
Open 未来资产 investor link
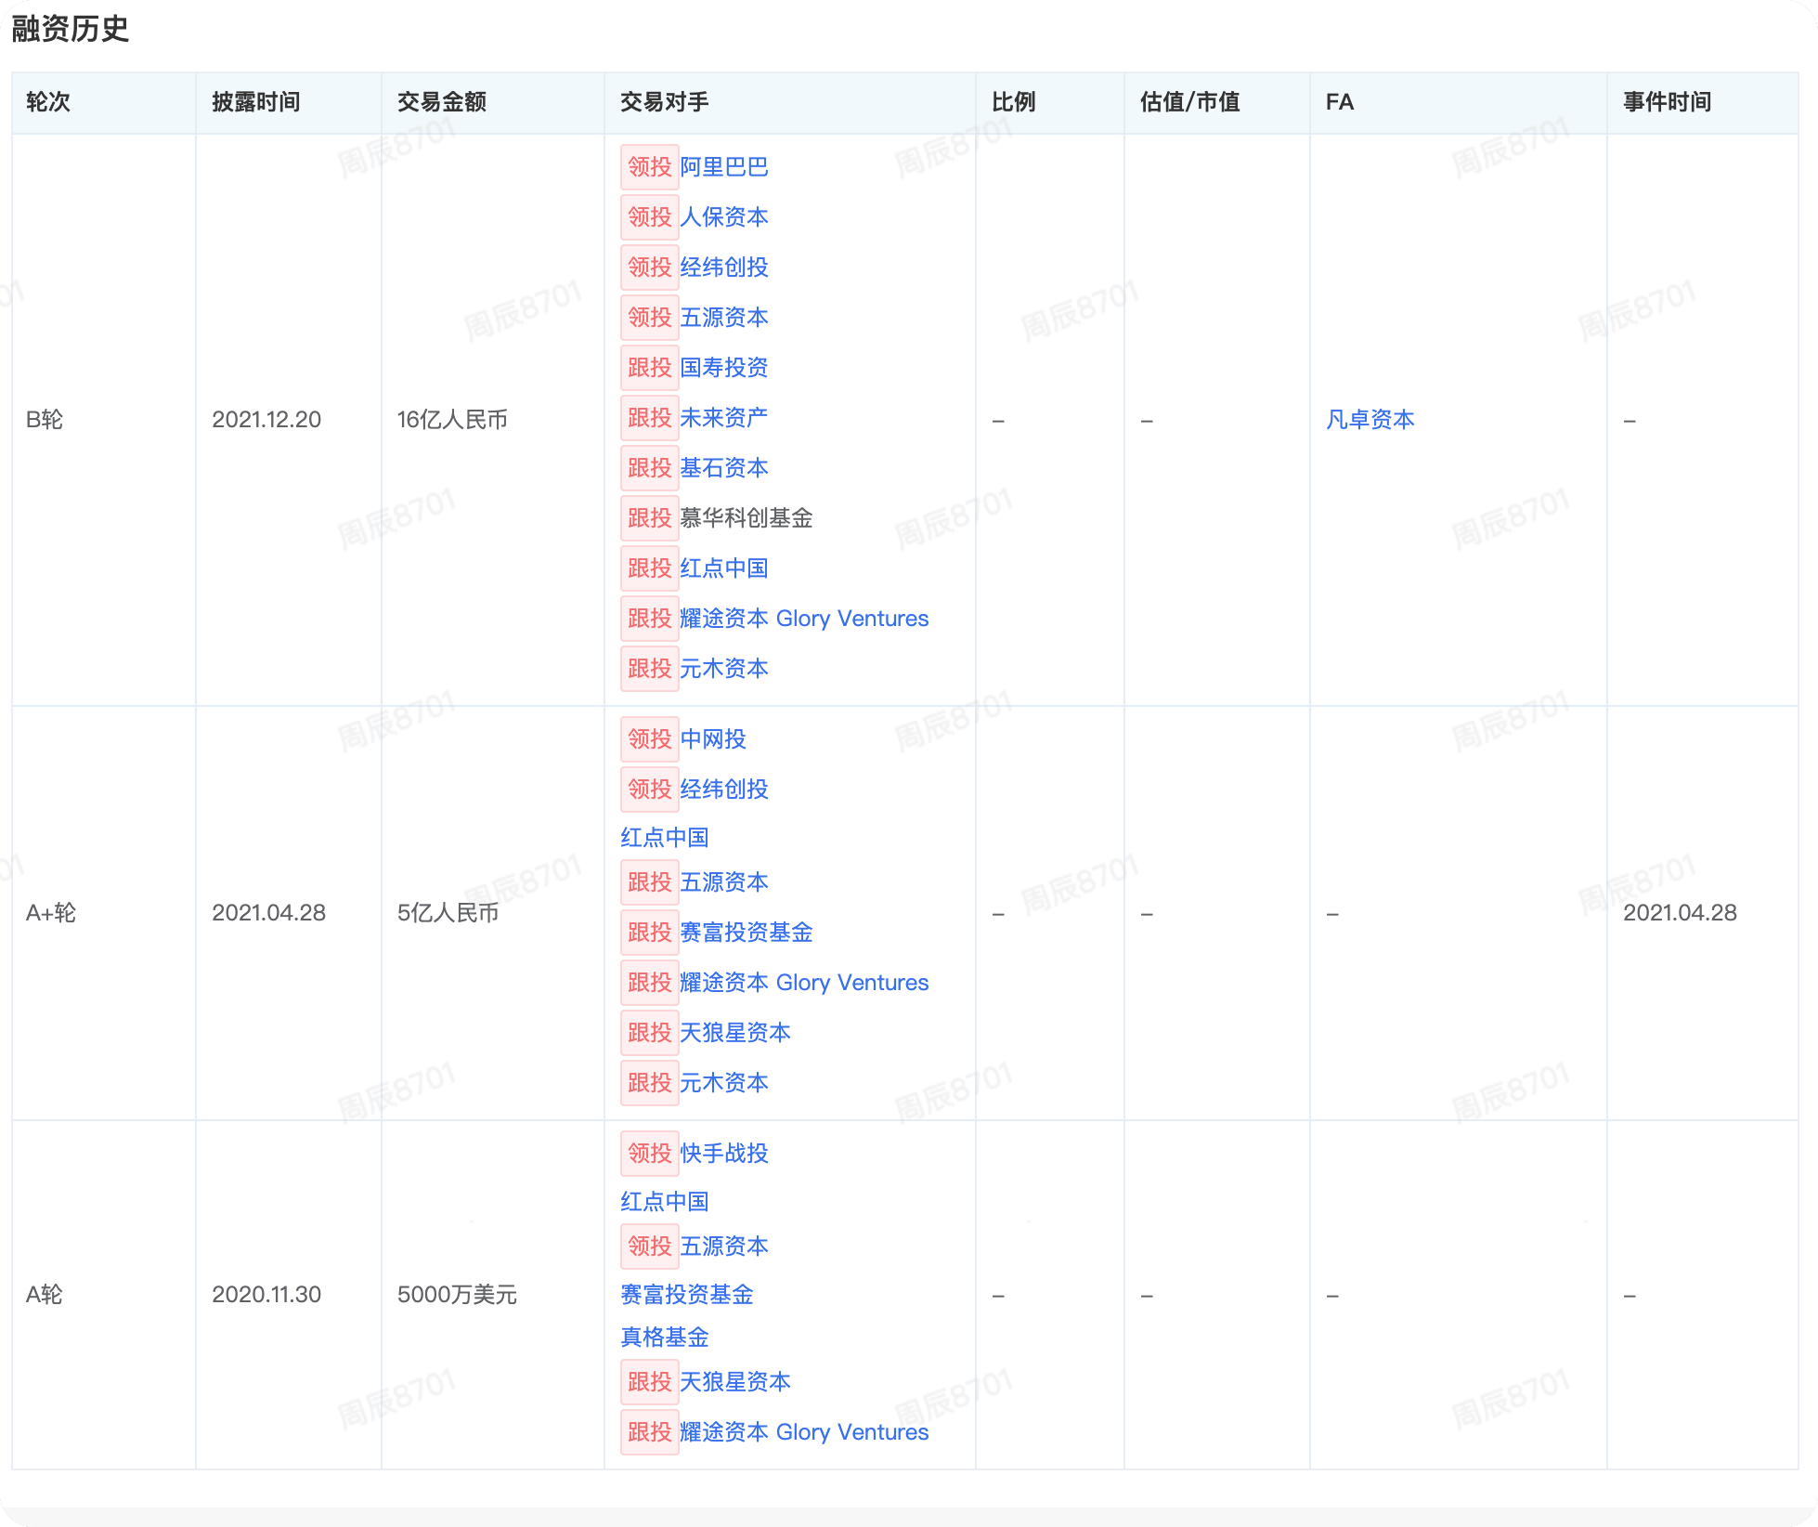click(724, 418)
